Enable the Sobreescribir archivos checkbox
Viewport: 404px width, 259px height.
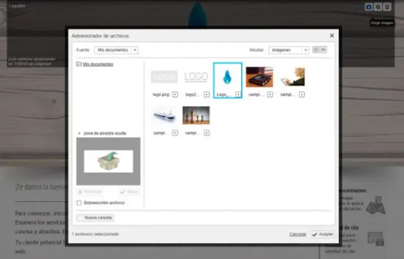click(x=79, y=203)
